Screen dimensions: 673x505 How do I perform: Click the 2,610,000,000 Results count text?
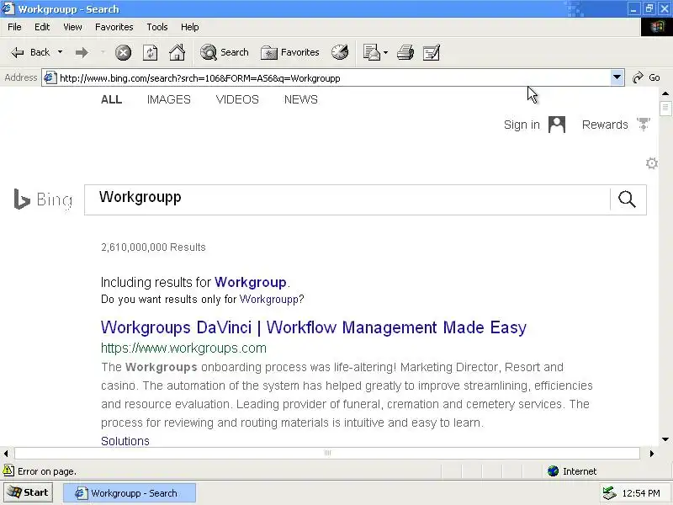153,247
